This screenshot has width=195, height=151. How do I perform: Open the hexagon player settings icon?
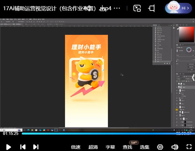pyautogui.click(x=160, y=147)
